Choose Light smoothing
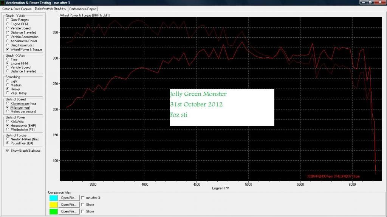The height and width of the screenshot is (217, 387). click(x=8, y=81)
